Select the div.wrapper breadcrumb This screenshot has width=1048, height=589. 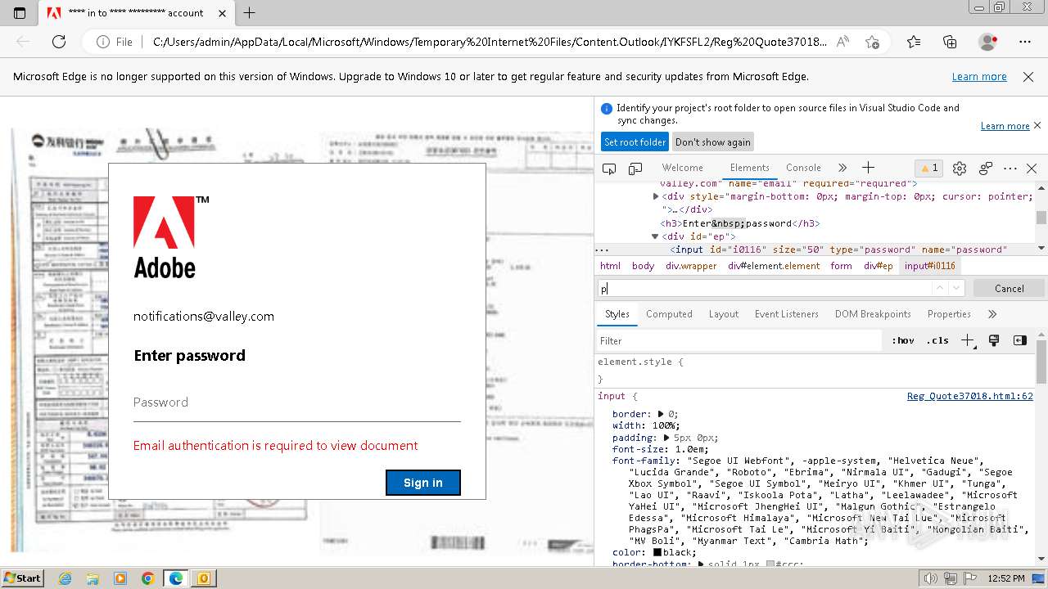tap(691, 266)
